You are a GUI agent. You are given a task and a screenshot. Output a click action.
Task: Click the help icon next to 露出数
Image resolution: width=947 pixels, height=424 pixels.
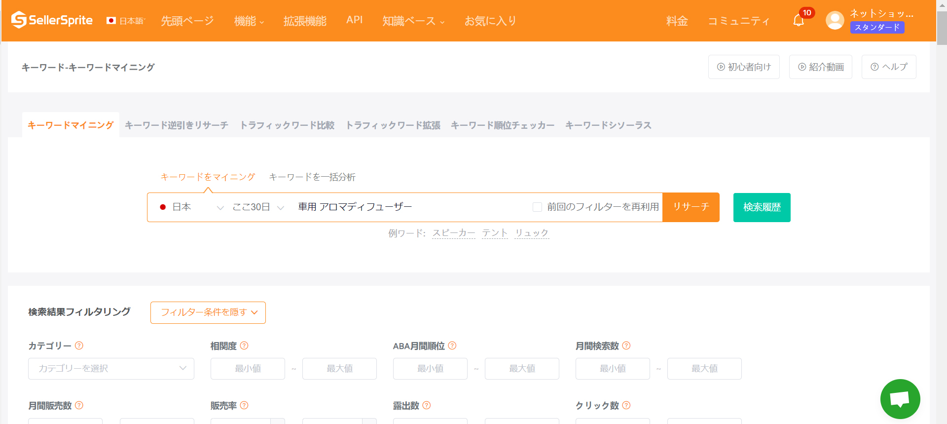click(x=427, y=405)
